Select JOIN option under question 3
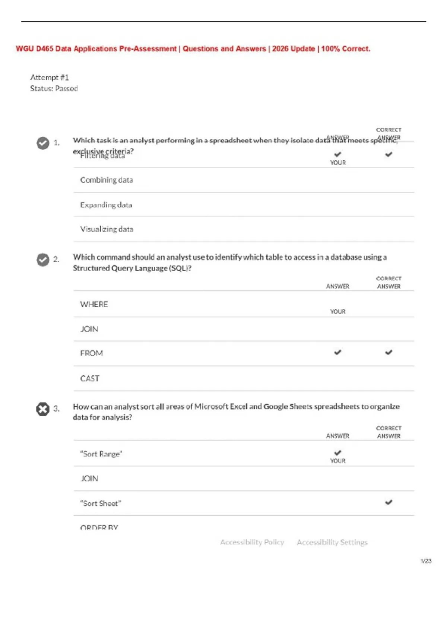Image resolution: width=447 pixels, height=633 pixels. 89,479
